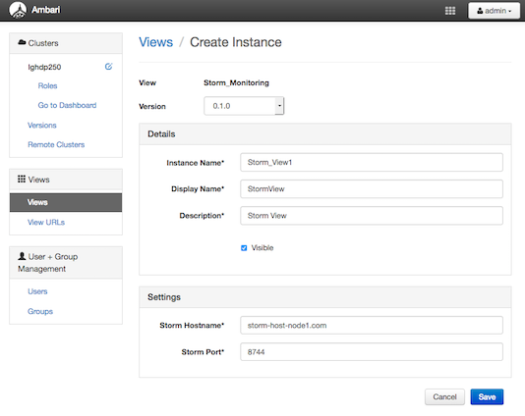Open Remote Clusters link

(x=56, y=144)
